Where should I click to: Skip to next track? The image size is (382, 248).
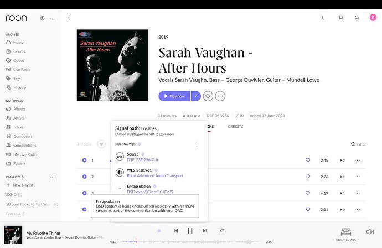[x=204, y=231]
